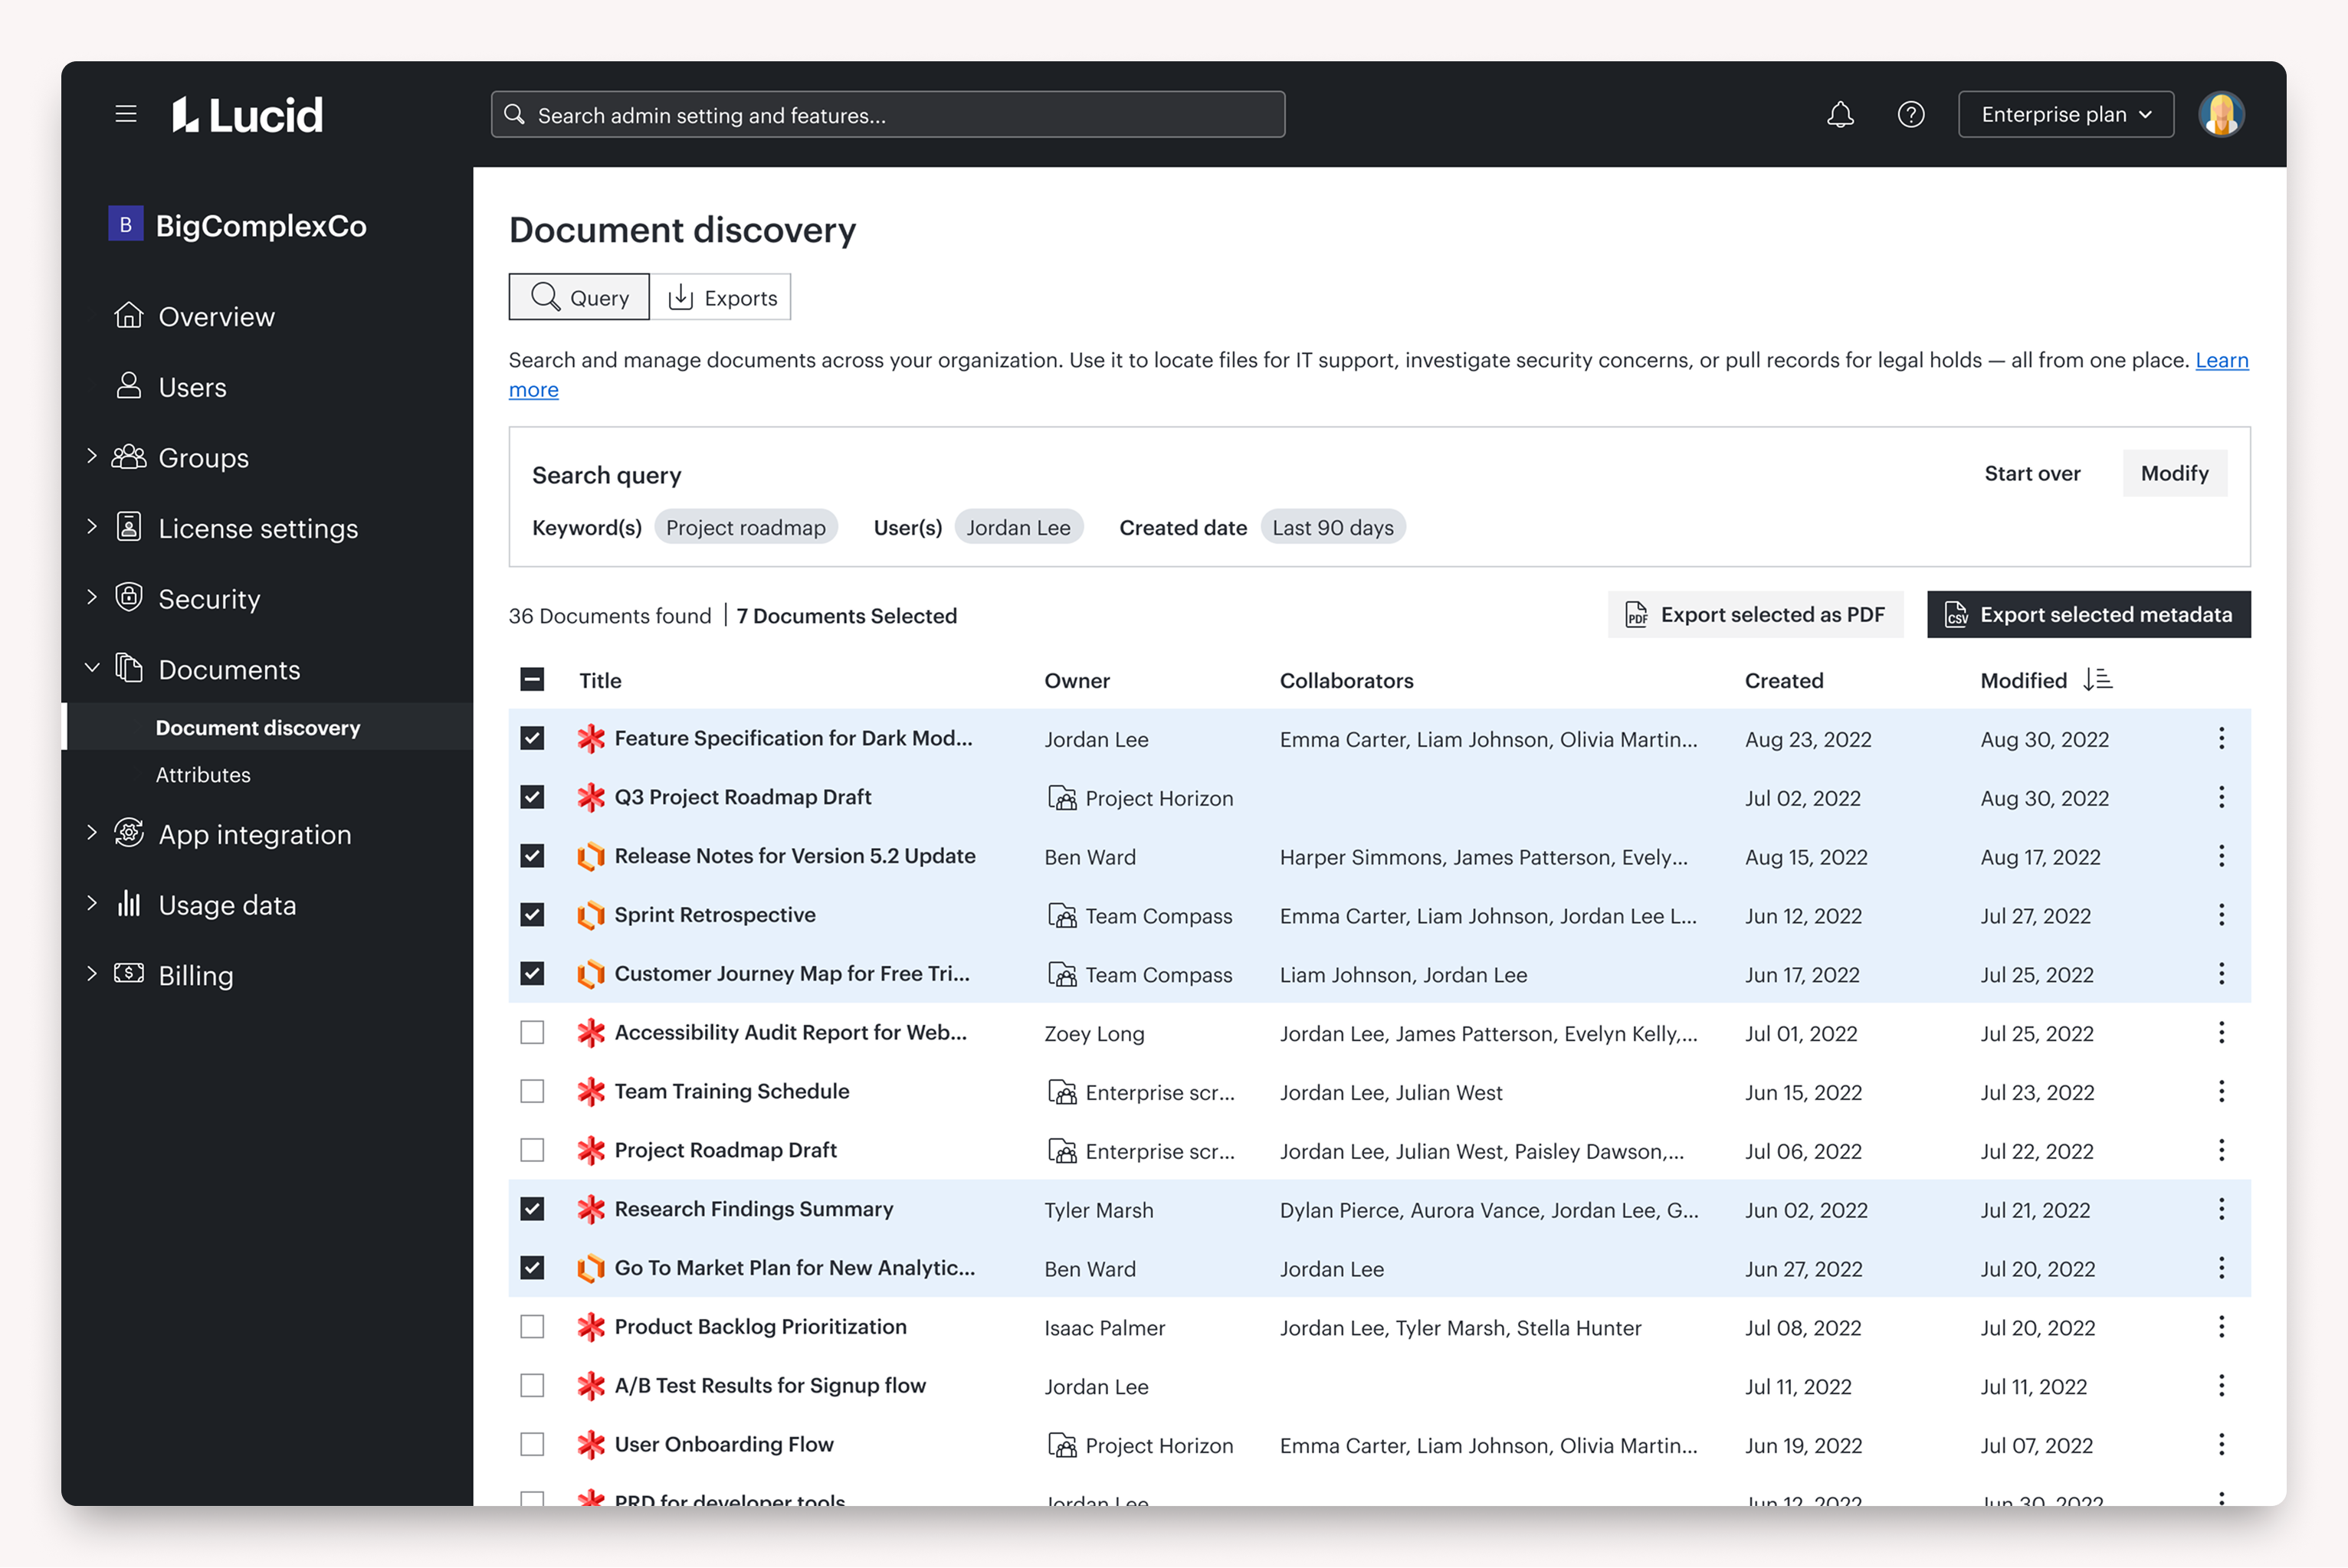
Task: Click the Lucidspark icon beside Team Training Schedule
Action: (590, 1092)
